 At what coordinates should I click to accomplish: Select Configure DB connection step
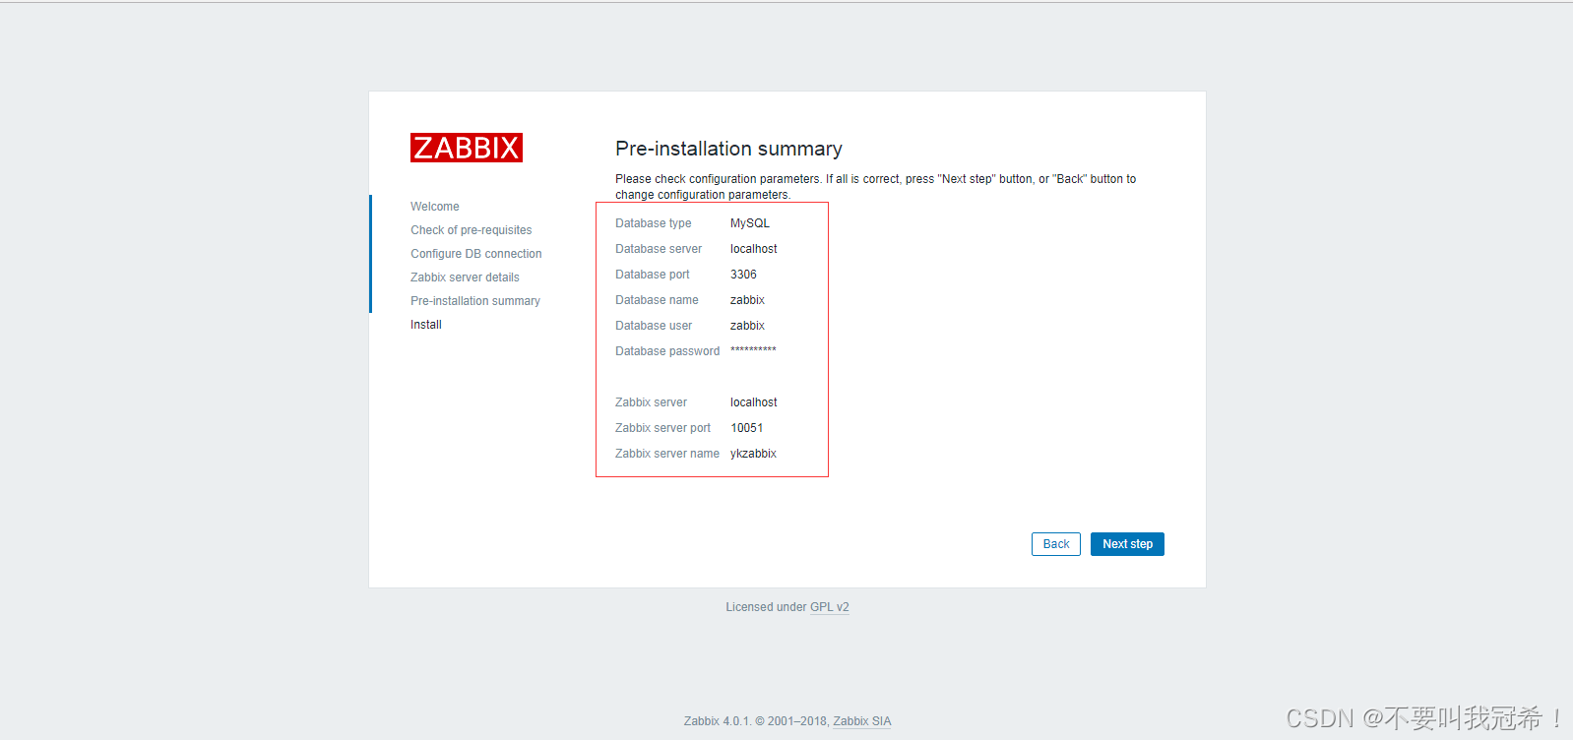click(x=476, y=254)
